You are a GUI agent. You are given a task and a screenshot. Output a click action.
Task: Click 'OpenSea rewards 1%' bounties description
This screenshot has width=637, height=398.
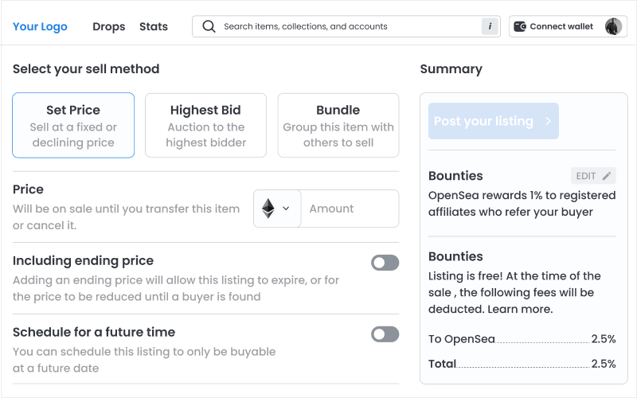point(522,204)
